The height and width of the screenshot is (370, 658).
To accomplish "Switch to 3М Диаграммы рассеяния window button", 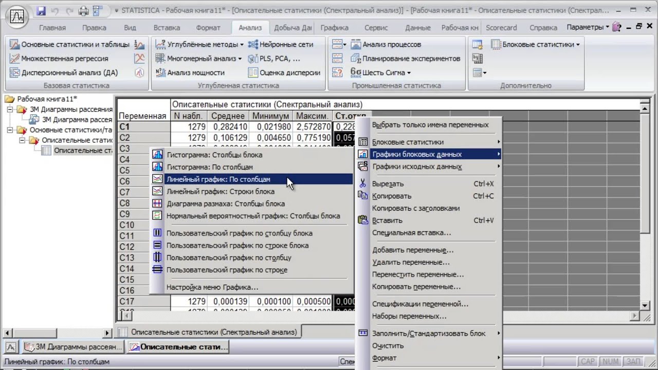I will 73,347.
